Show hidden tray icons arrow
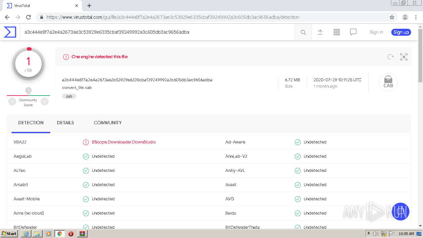 (x=368, y=234)
